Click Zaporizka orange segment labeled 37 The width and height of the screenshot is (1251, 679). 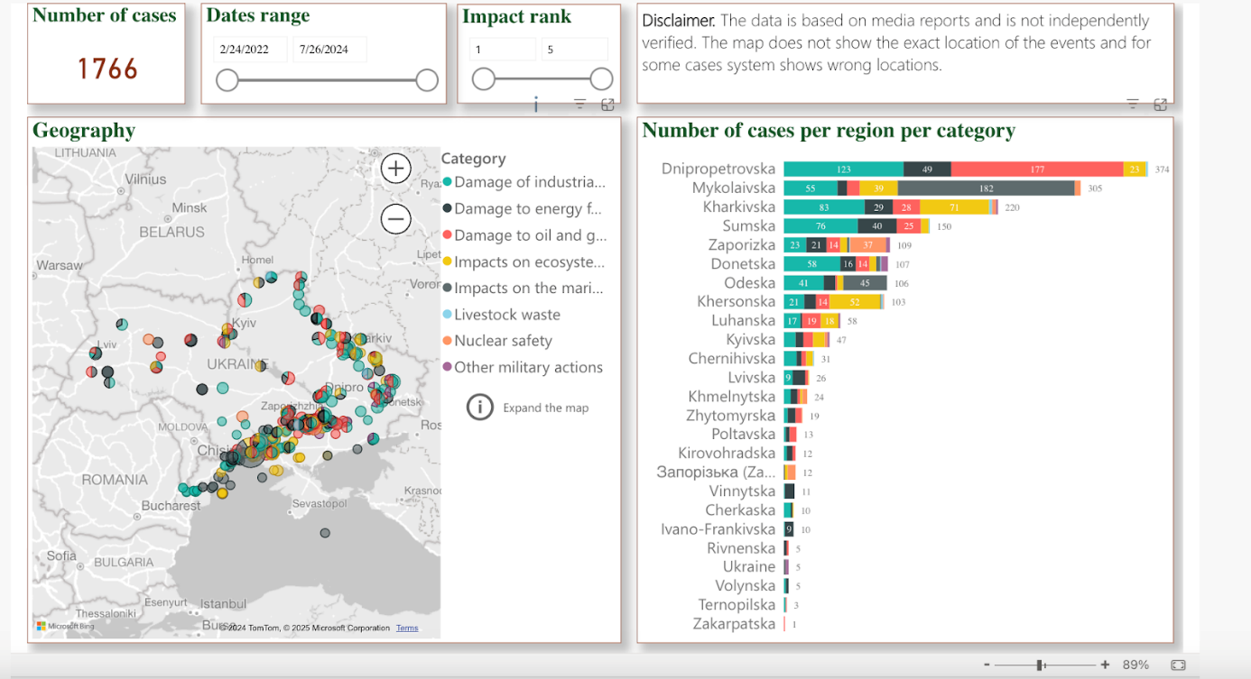867,245
